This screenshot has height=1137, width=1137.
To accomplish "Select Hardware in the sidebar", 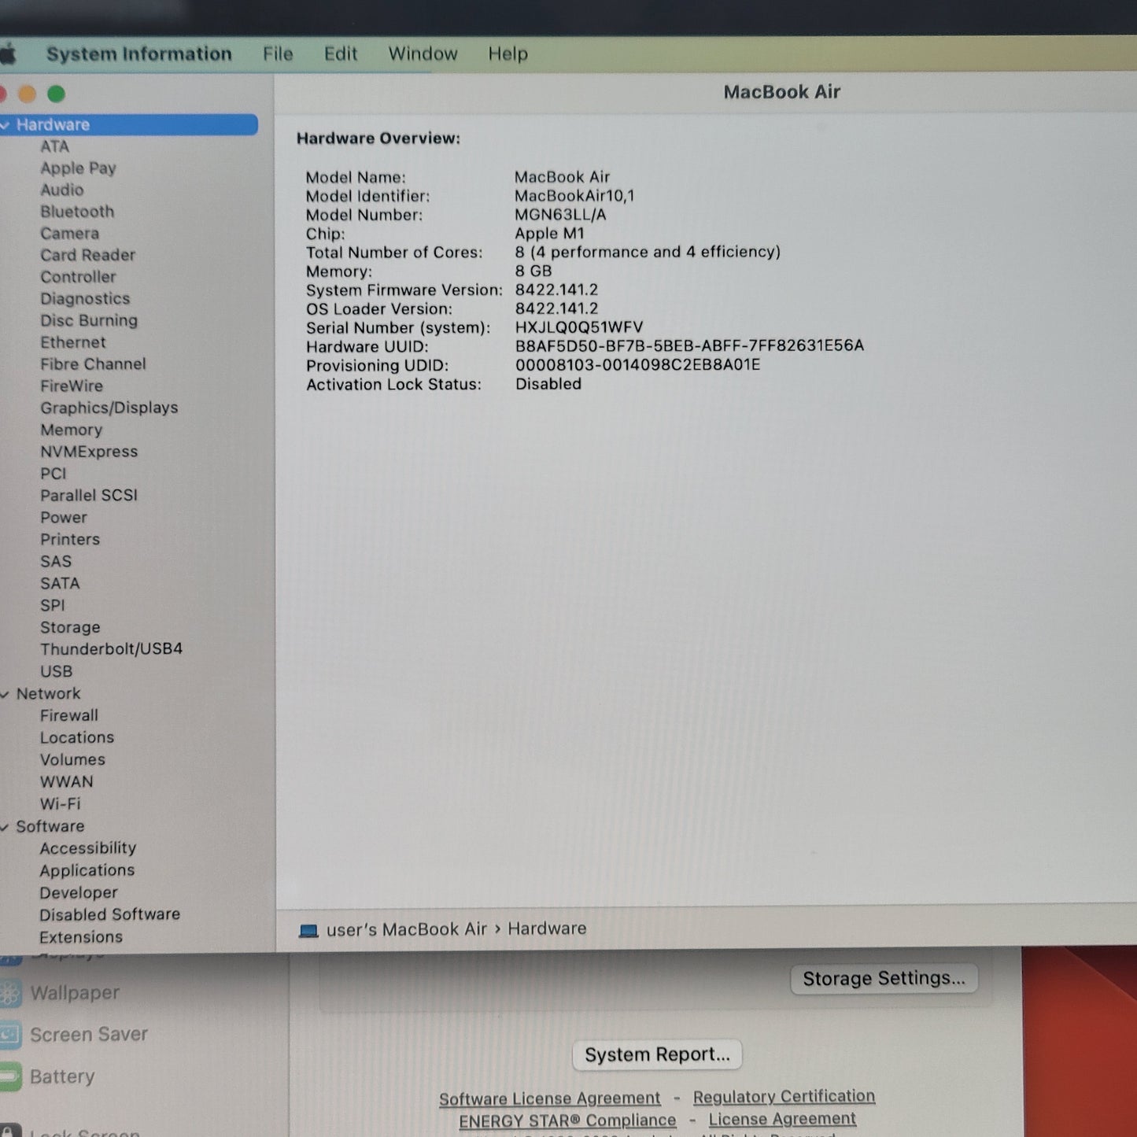I will [129, 124].
